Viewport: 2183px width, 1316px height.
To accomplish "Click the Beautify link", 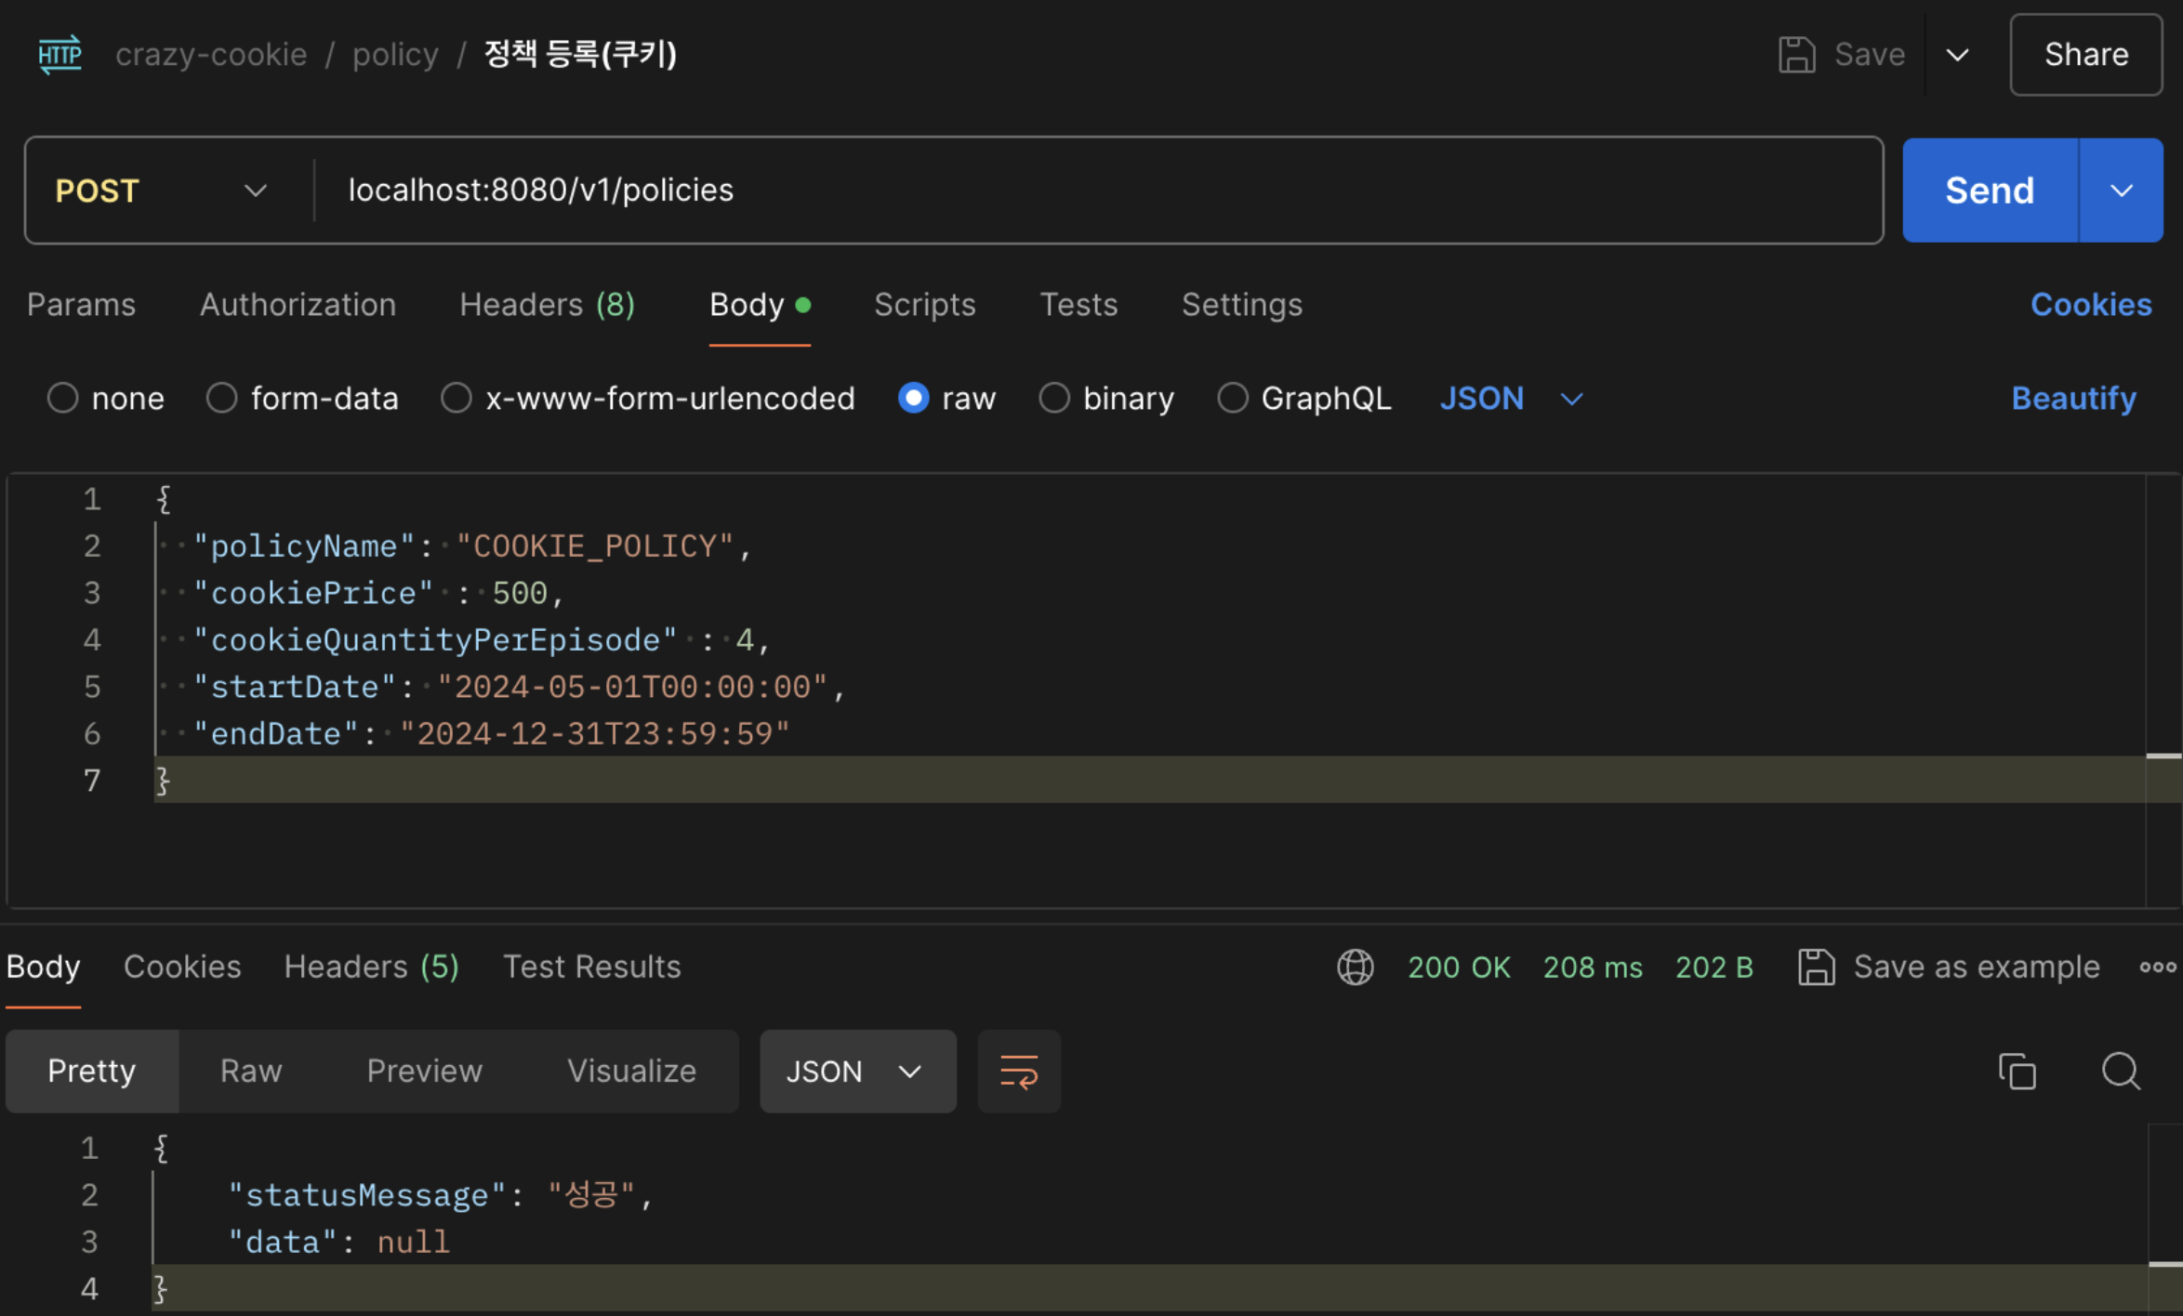I will point(2073,398).
